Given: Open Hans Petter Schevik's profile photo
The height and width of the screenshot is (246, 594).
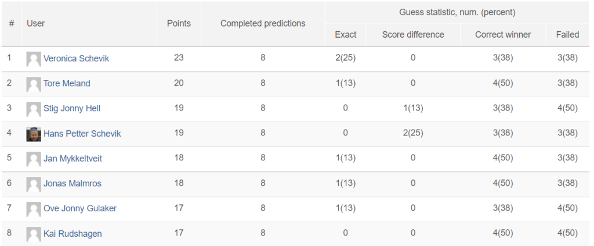Looking at the screenshot, I should 34,134.
